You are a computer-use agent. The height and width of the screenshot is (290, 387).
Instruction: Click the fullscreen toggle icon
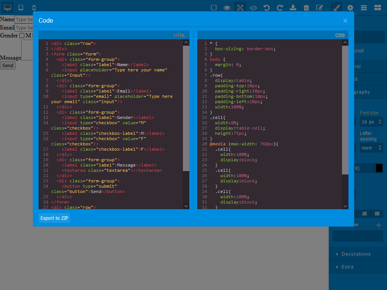click(240, 8)
